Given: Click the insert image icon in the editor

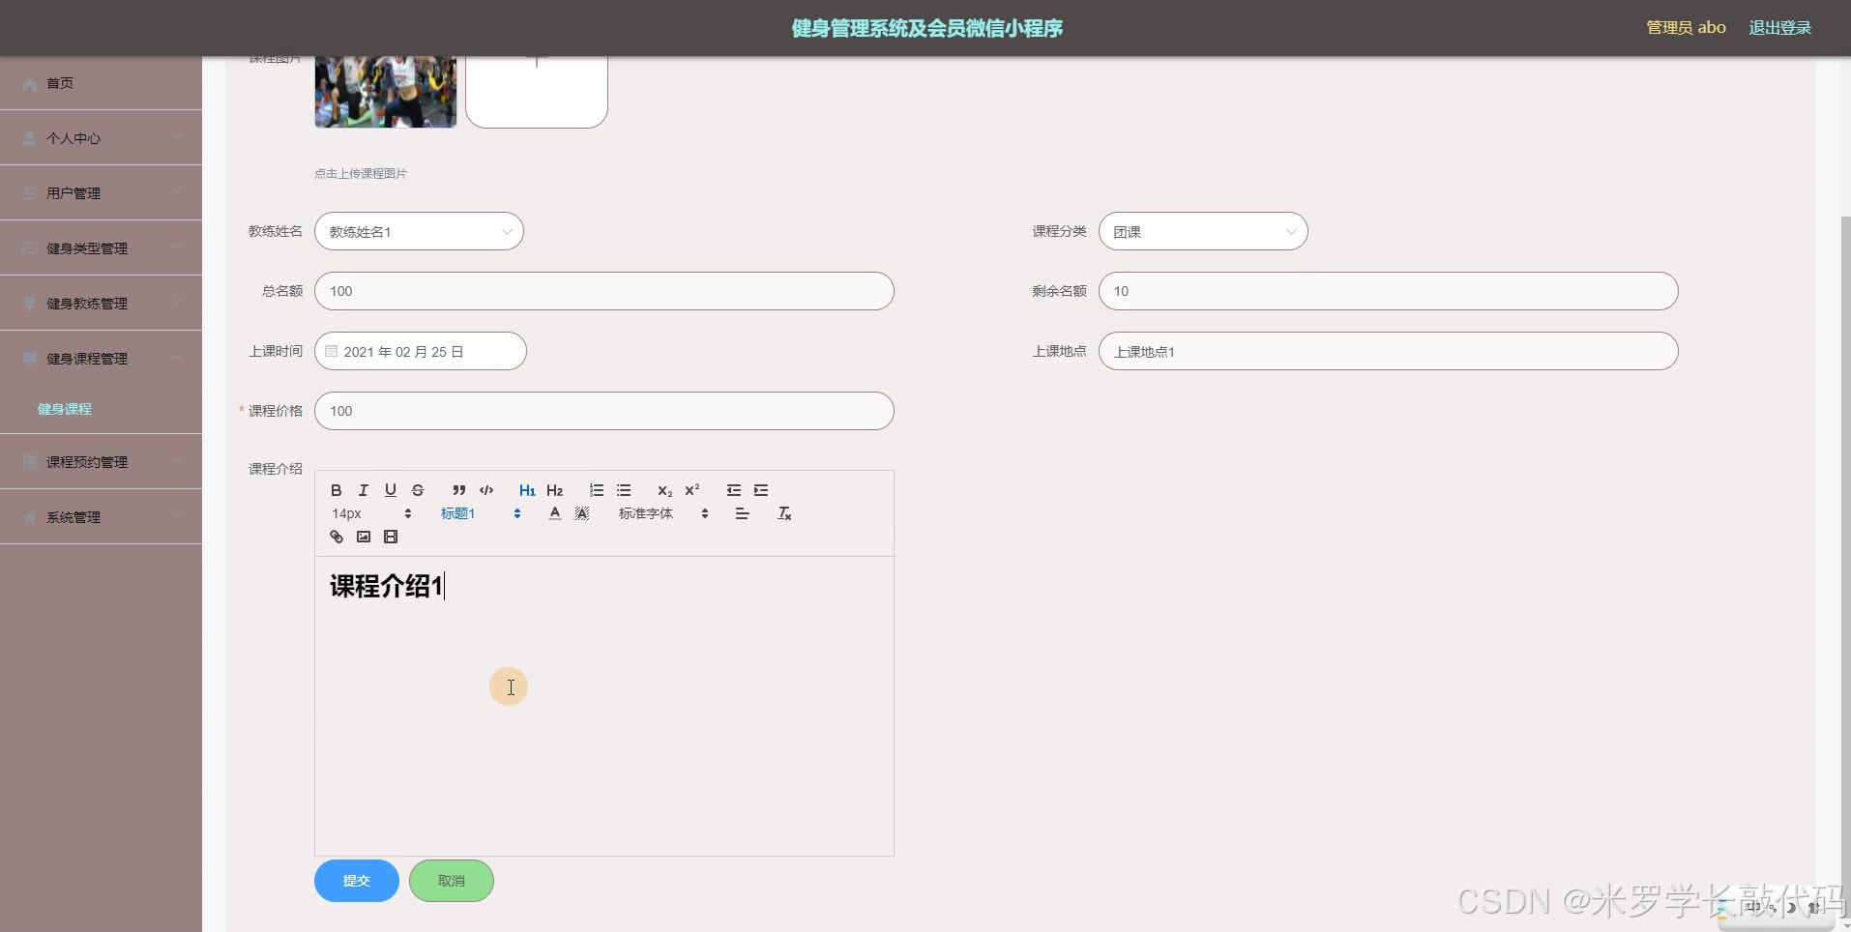Looking at the screenshot, I should click(x=363, y=538).
